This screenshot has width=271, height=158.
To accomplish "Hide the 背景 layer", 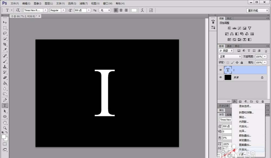I will click(221, 77).
